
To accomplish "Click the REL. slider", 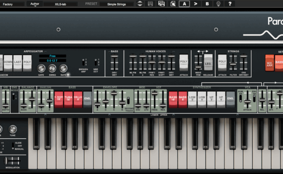I will tap(262, 99).
